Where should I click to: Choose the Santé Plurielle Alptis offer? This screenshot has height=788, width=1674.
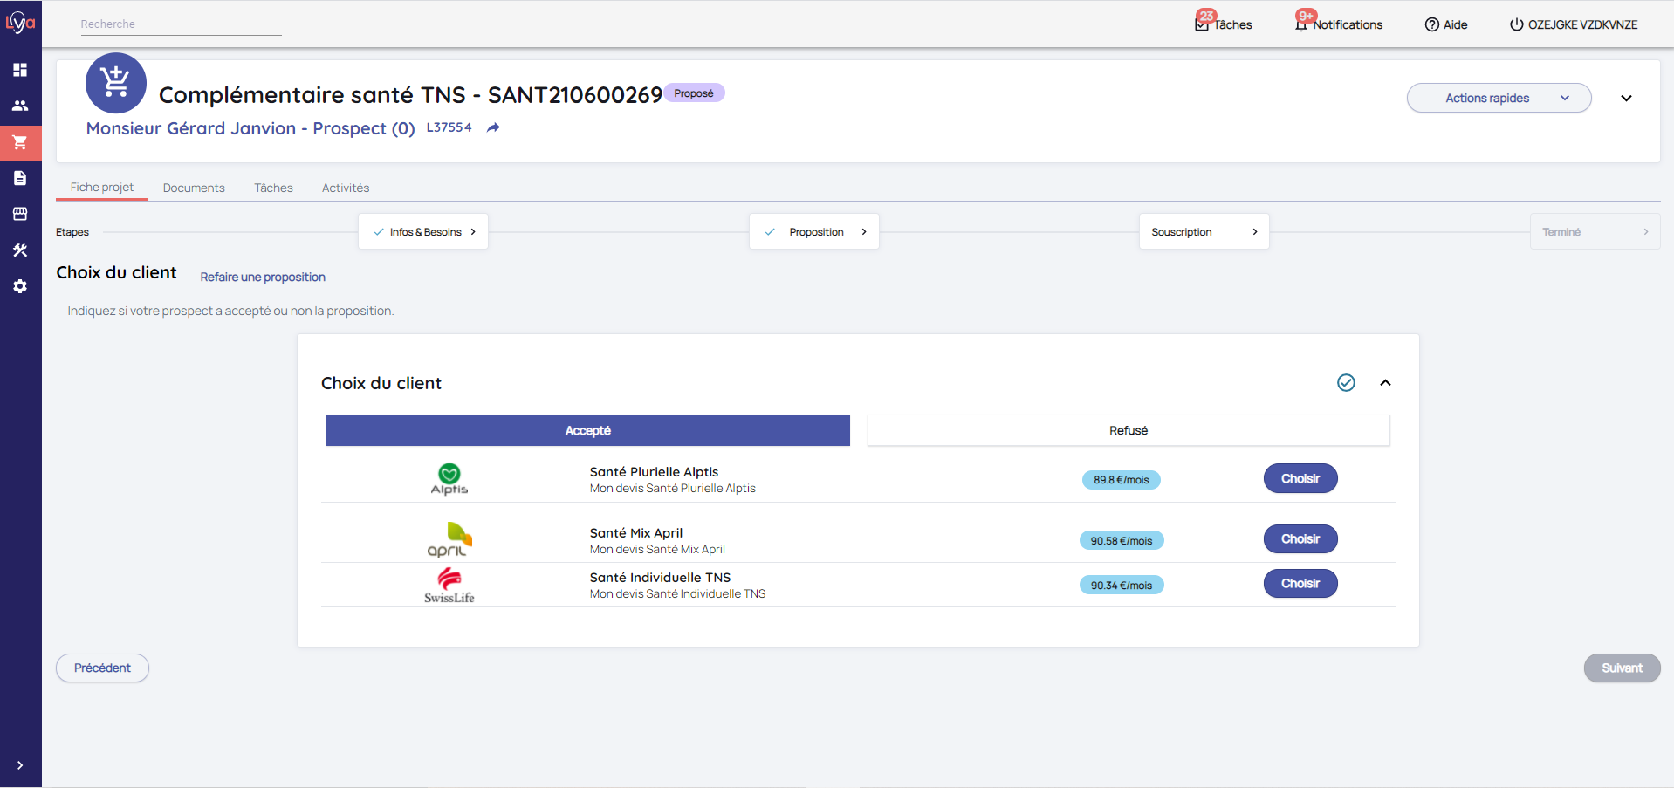(1300, 478)
